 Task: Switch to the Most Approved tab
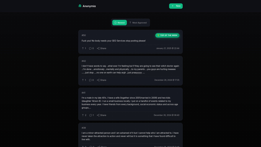[x=138, y=23]
